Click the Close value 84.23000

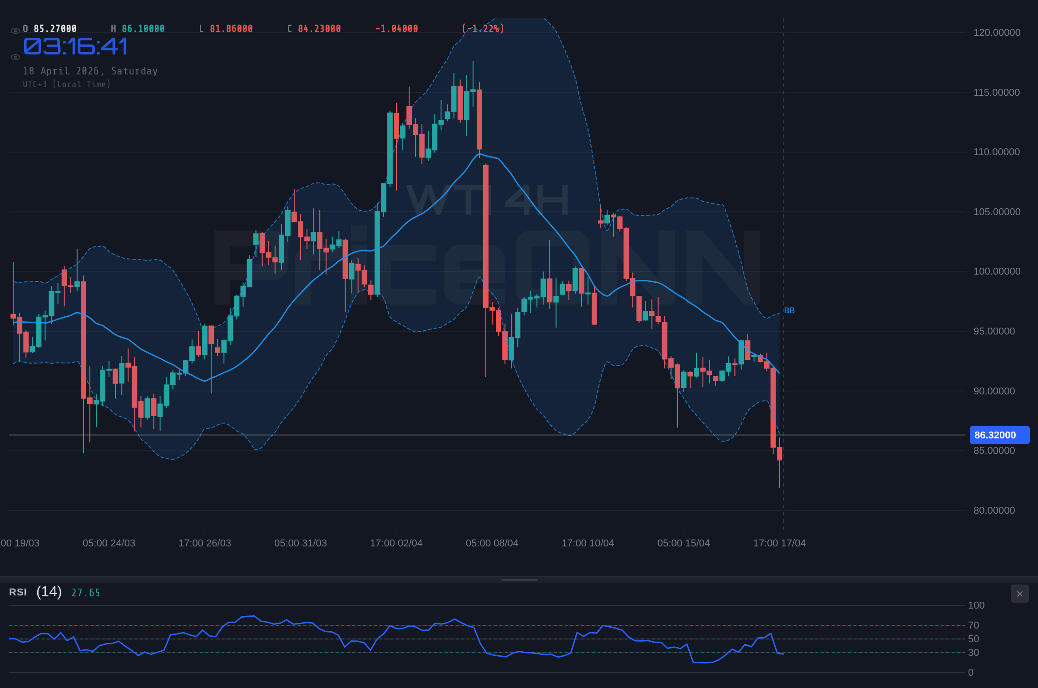(x=319, y=29)
